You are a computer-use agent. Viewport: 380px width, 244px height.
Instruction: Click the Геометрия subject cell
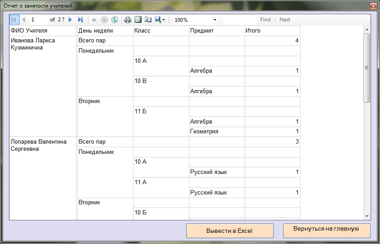[x=217, y=132]
